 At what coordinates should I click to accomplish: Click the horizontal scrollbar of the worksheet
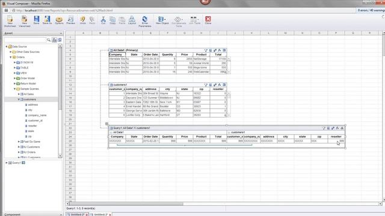click(126, 204)
